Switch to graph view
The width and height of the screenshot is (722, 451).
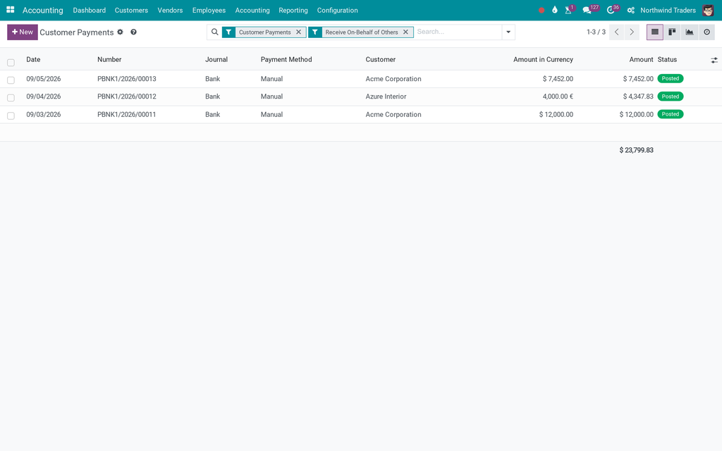tap(690, 32)
